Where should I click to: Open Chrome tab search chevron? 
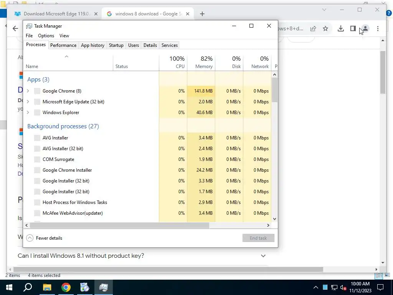click(x=324, y=10)
